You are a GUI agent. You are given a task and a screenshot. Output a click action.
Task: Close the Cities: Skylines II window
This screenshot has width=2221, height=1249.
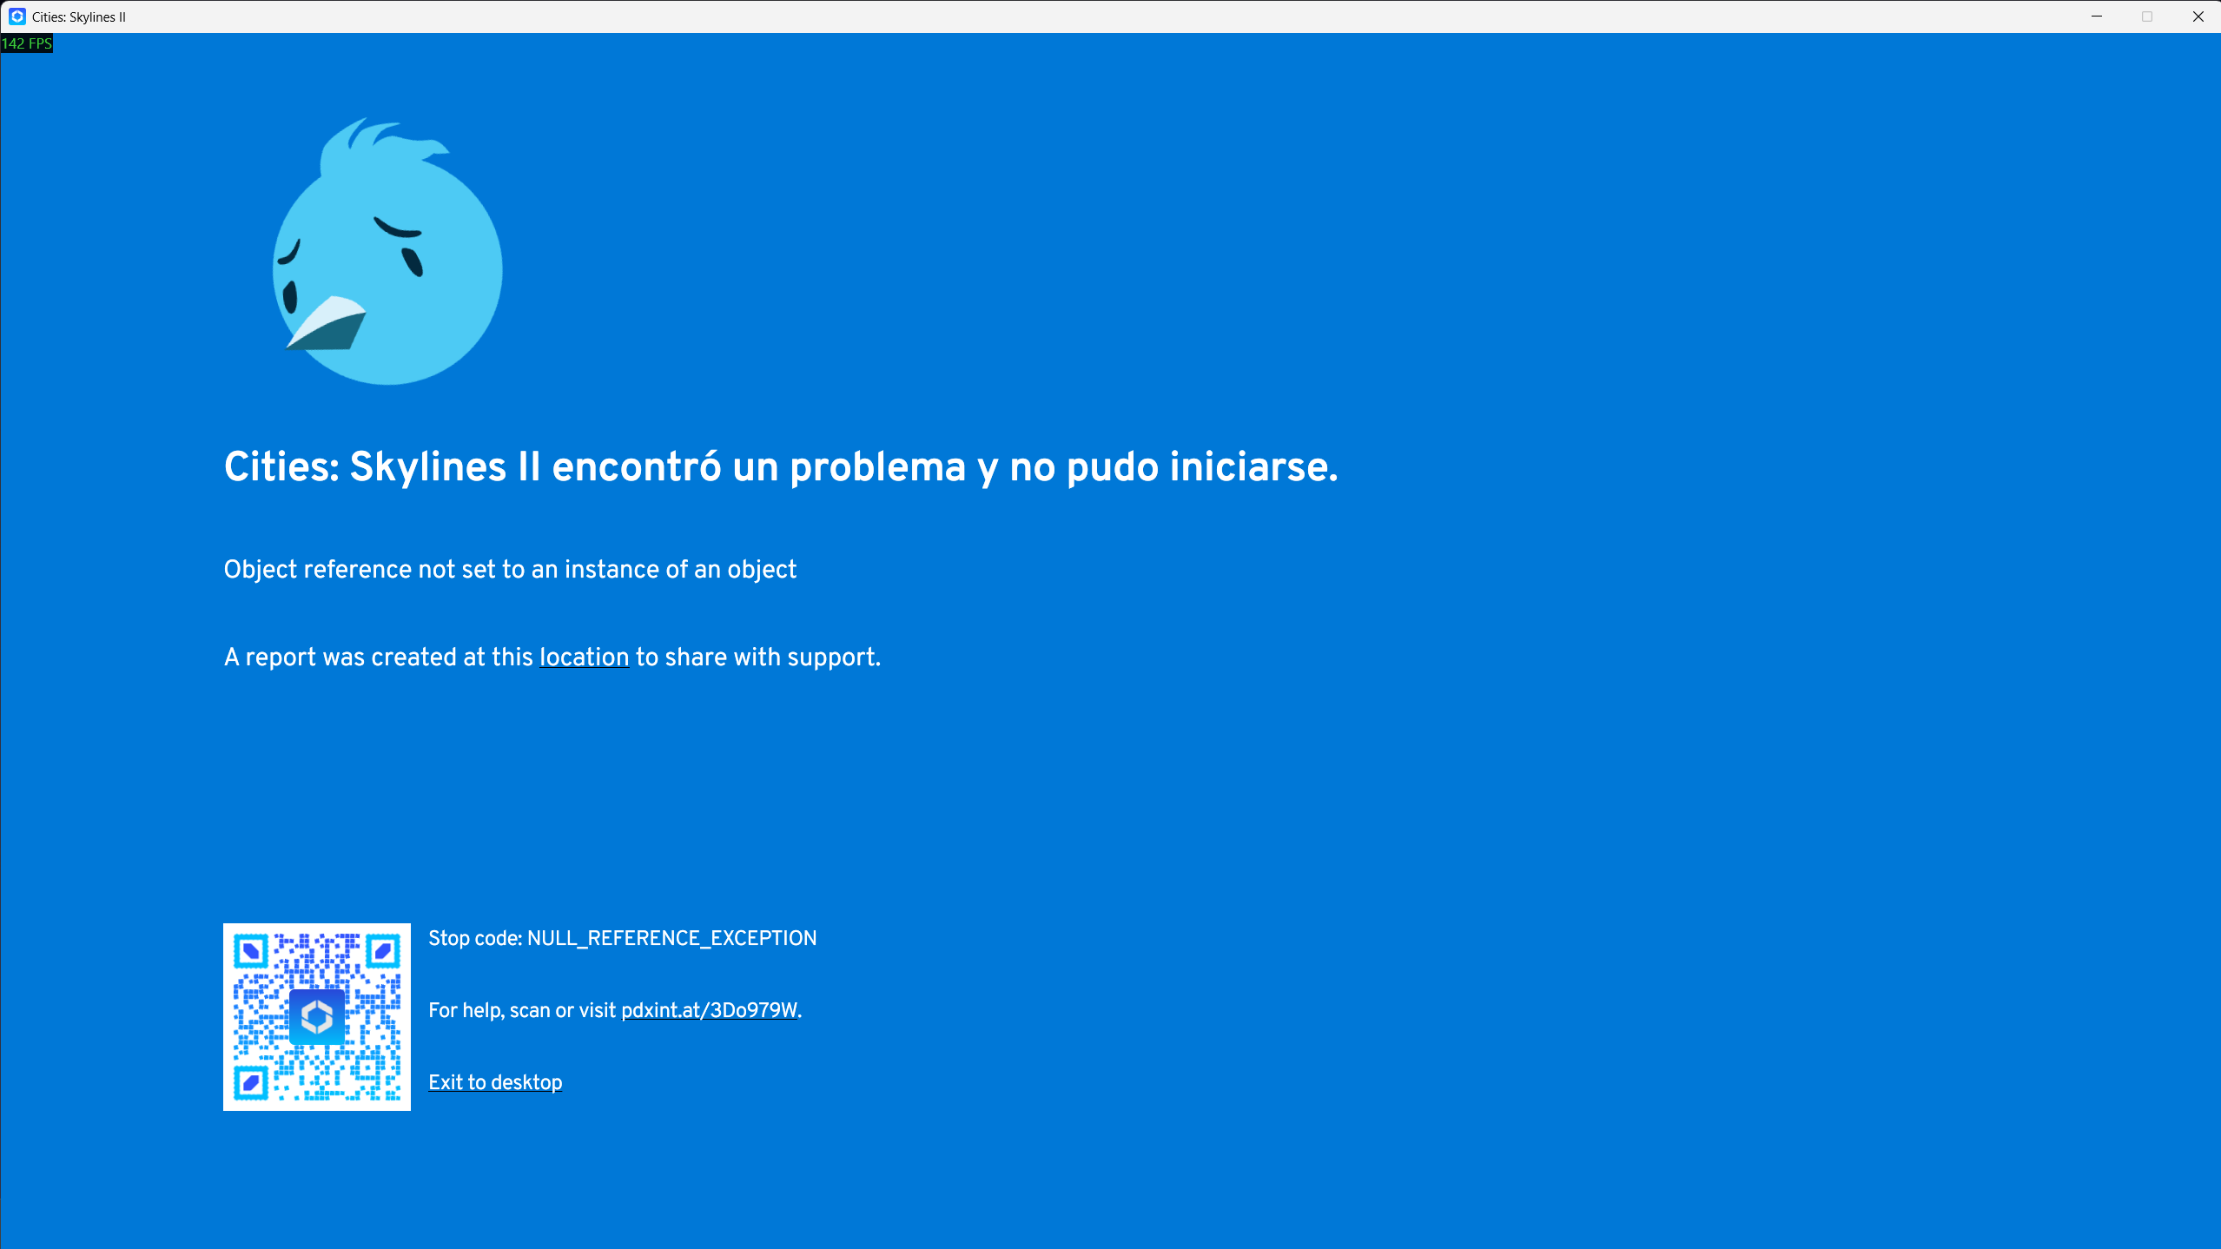point(2198,17)
